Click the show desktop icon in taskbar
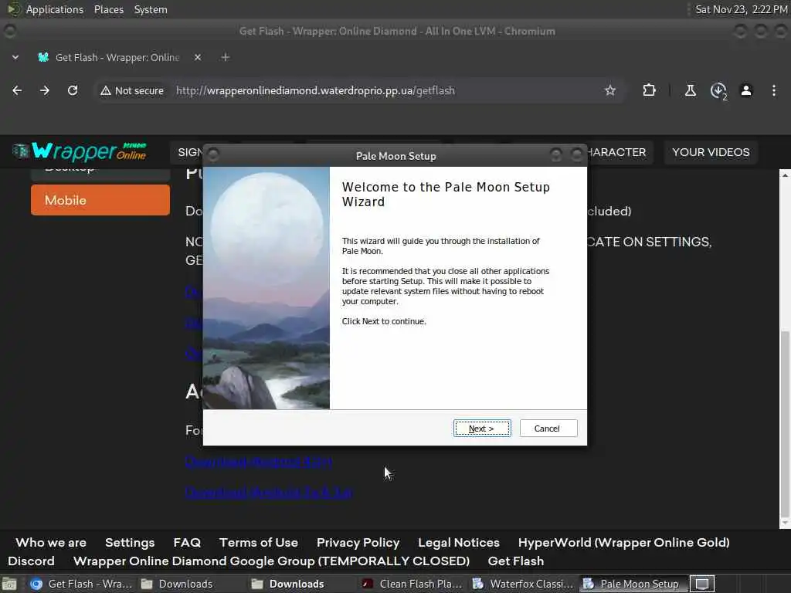 pos(9,584)
